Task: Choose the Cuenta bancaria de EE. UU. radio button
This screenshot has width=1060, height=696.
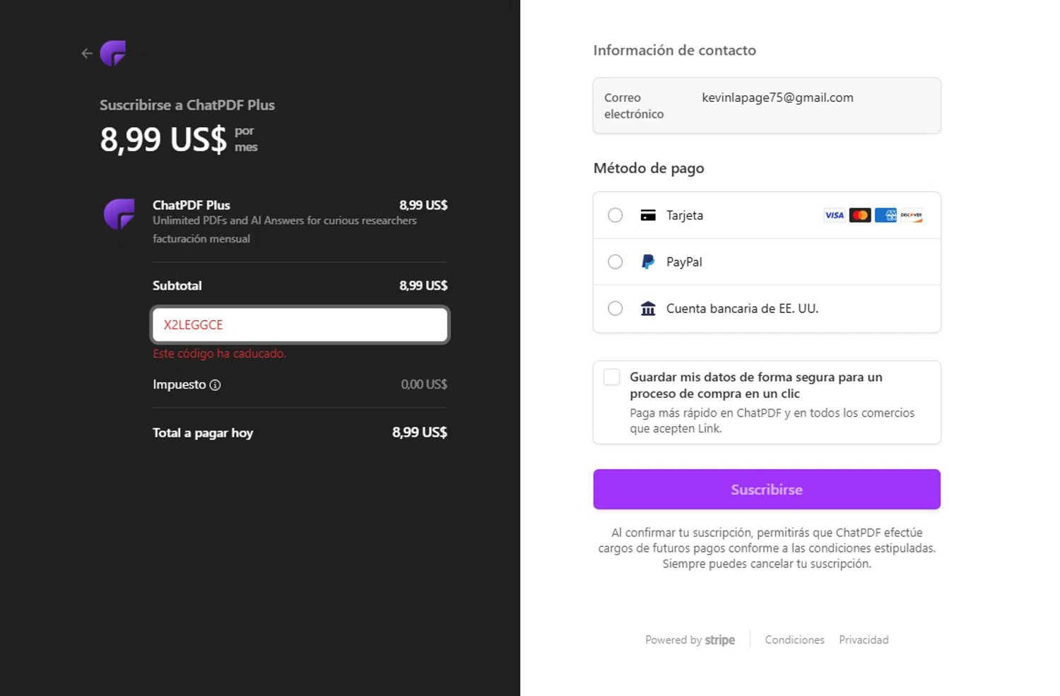Action: (x=616, y=309)
